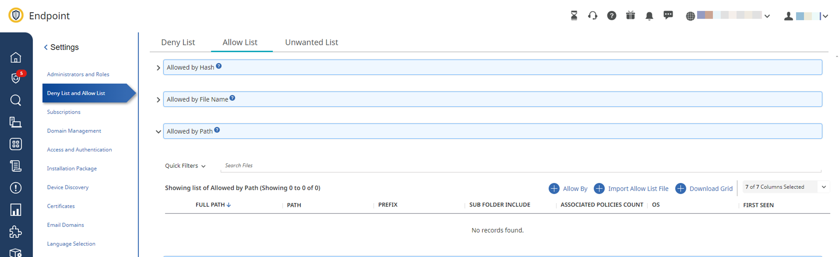Image resolution: width=839 pixels, height=257 pixels.
Task: Open the search magnifier icon in sidebar
Action: [x=16, y=100]
